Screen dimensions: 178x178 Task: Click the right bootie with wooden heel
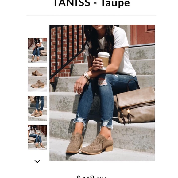tap(97, 145)
